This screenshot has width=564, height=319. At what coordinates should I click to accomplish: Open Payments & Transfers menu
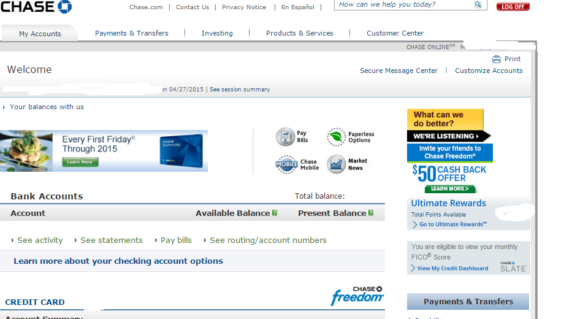[132, 33]
